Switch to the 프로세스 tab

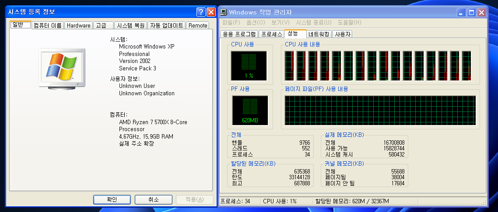271,34
